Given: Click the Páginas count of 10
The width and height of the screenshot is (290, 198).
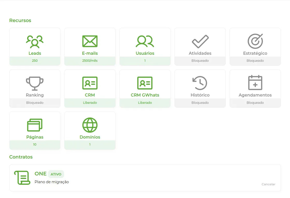Looking at the screenshot, I should click(35, 145).
